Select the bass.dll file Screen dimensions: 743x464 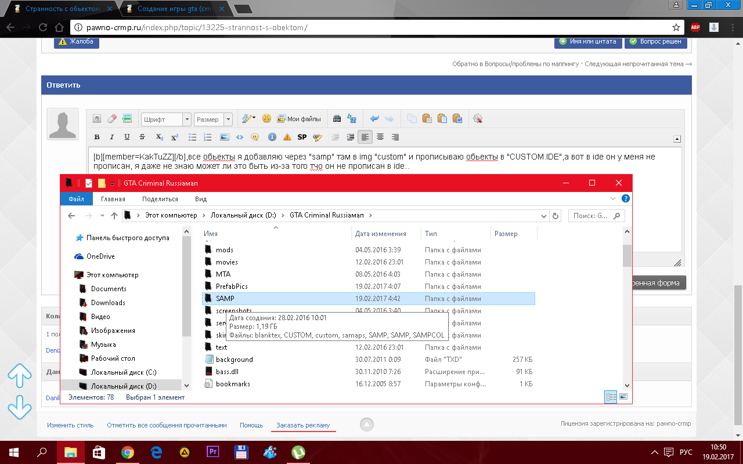coord(368,372)
